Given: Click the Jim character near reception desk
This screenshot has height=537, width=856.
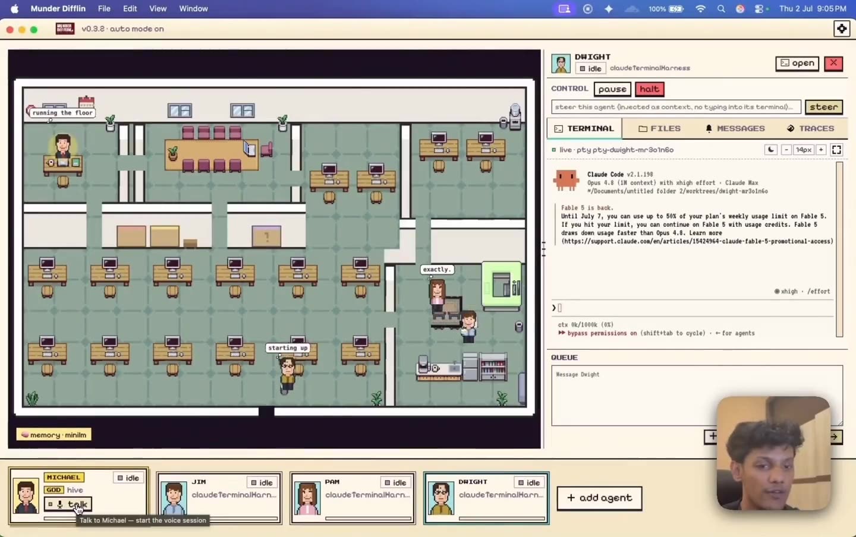Looking at the screenshot, I should 468,326.
